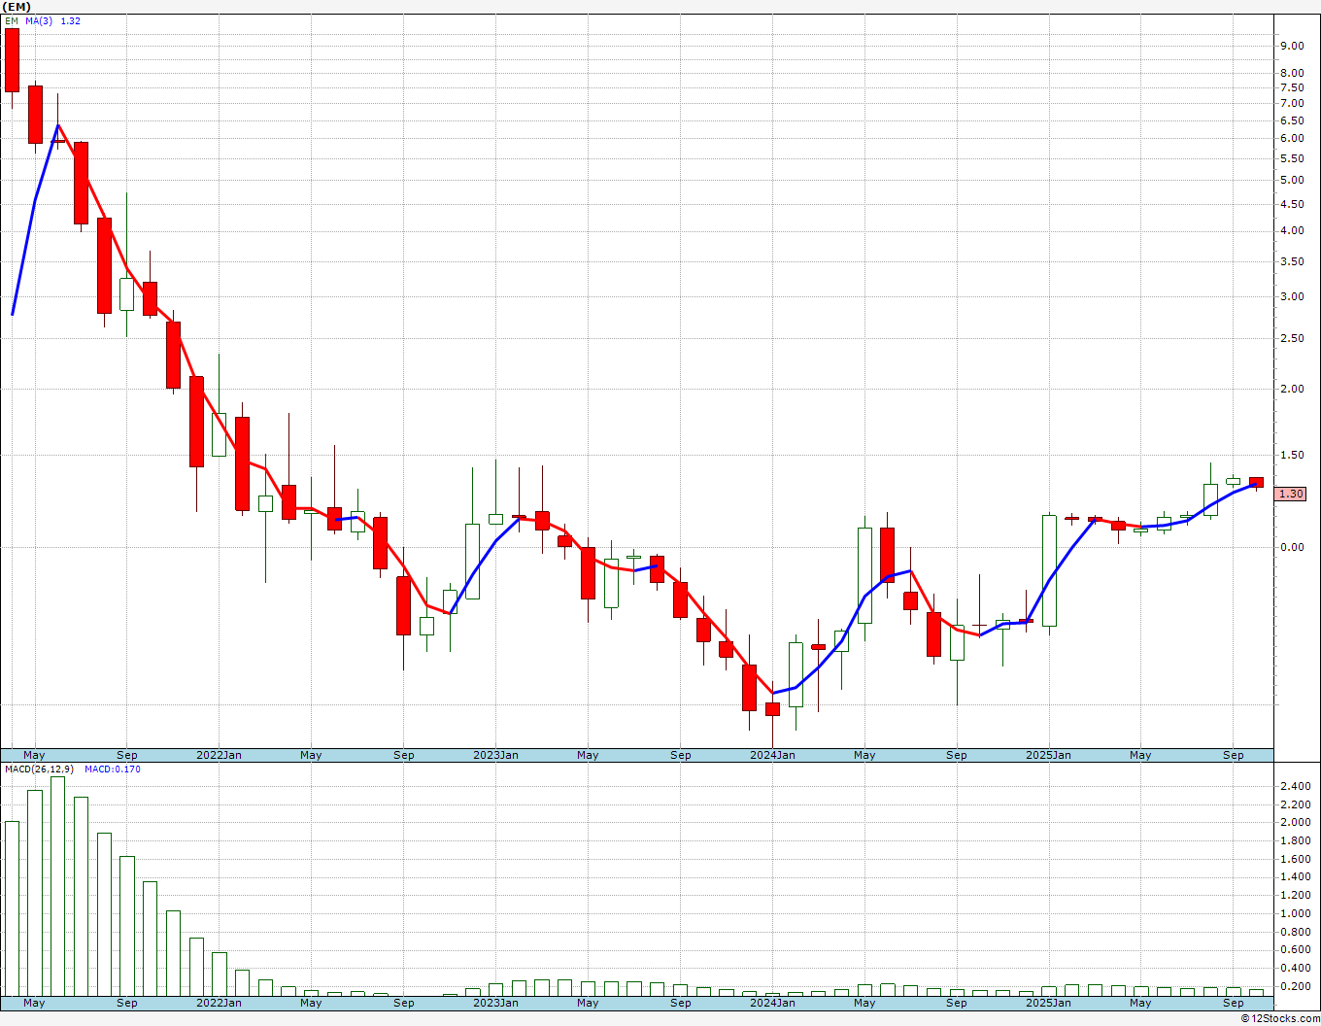This screenshot has height=1026, width=1321.
Task: Select the 0.400 MACD axis label
Action: coord(1294,968)
